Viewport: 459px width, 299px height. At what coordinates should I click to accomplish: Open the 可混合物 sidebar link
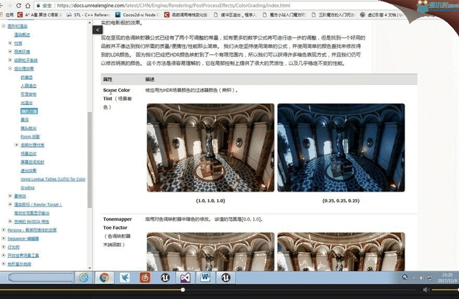point(28,94)
